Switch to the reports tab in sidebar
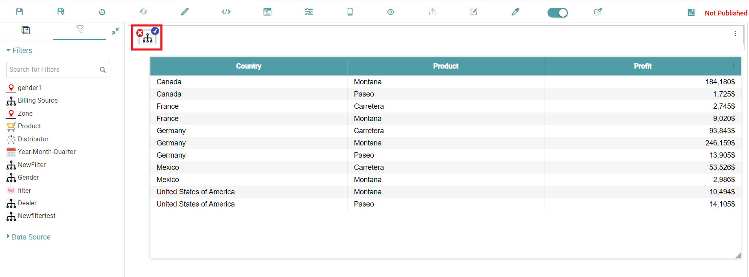Viewport: 749px width, 277px height. tap(26, 30)
